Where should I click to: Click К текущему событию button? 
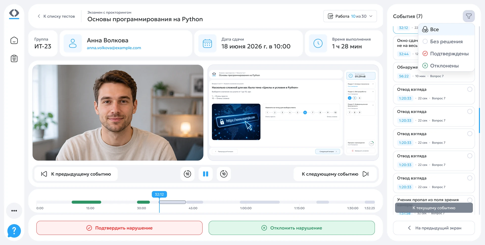click(434, 208)
